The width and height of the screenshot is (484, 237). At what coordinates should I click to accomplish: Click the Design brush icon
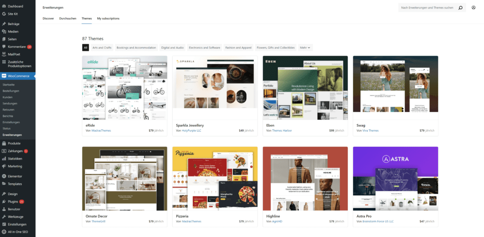4,194
